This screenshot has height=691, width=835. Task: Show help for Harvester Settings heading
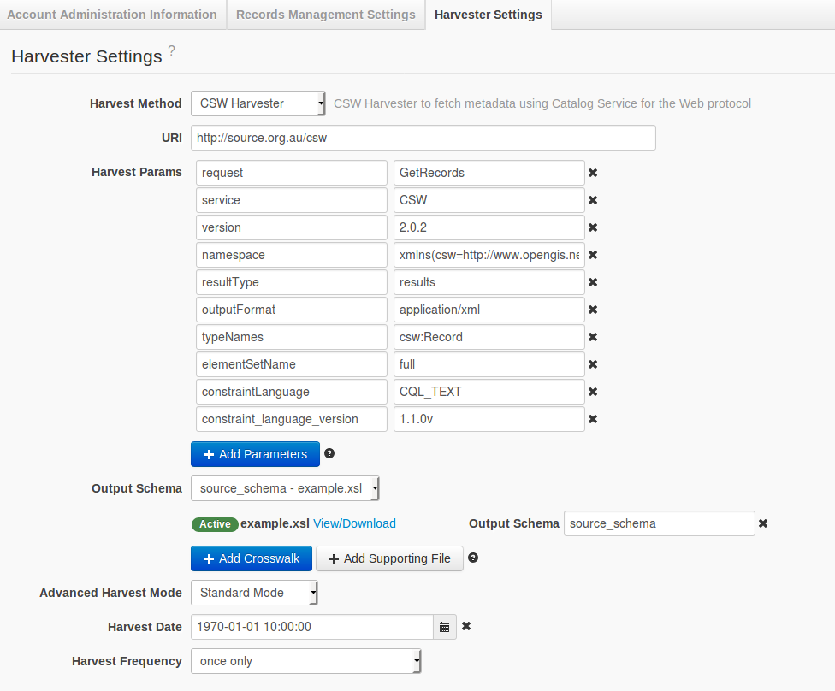click(x=172, y=52)
